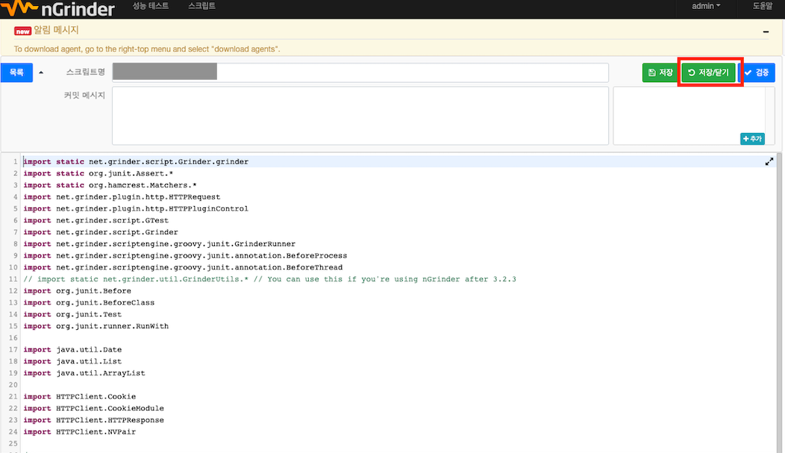Open the 도움말 help menu
785x453 pixels.
(x=763, y=6)
